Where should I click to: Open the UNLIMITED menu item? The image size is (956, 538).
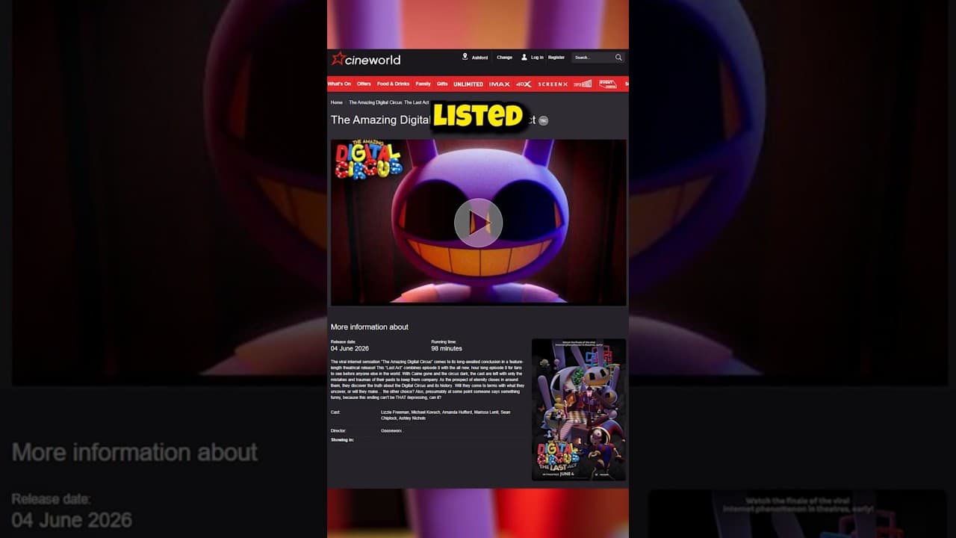coord(468,84)
